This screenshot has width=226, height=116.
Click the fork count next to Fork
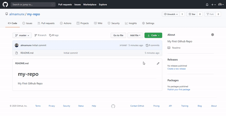(x=218, y=14)
